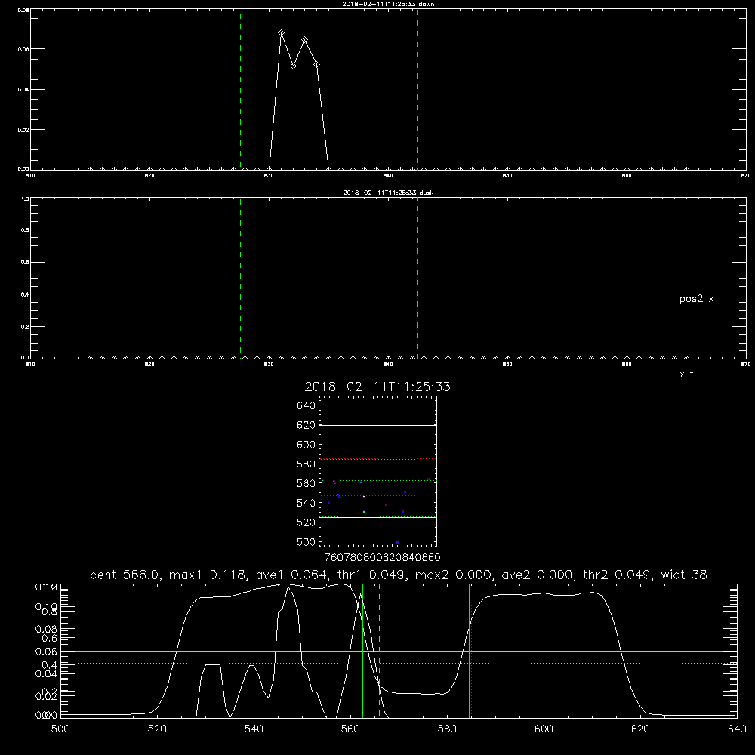This screenshot has height=755, width=755.
Task: Click the y-axis label '540' of the scatter plot
Action: click(x=307, y=503)
